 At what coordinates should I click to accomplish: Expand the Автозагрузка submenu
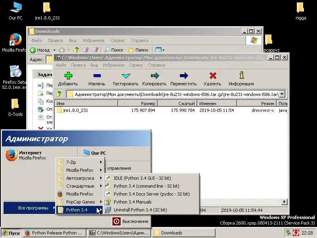click(80, 178)
